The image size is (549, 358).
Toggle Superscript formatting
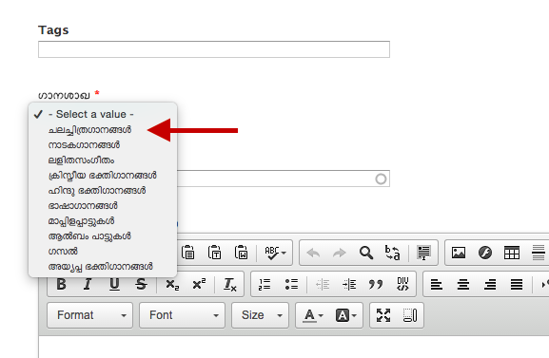(199, 284)
